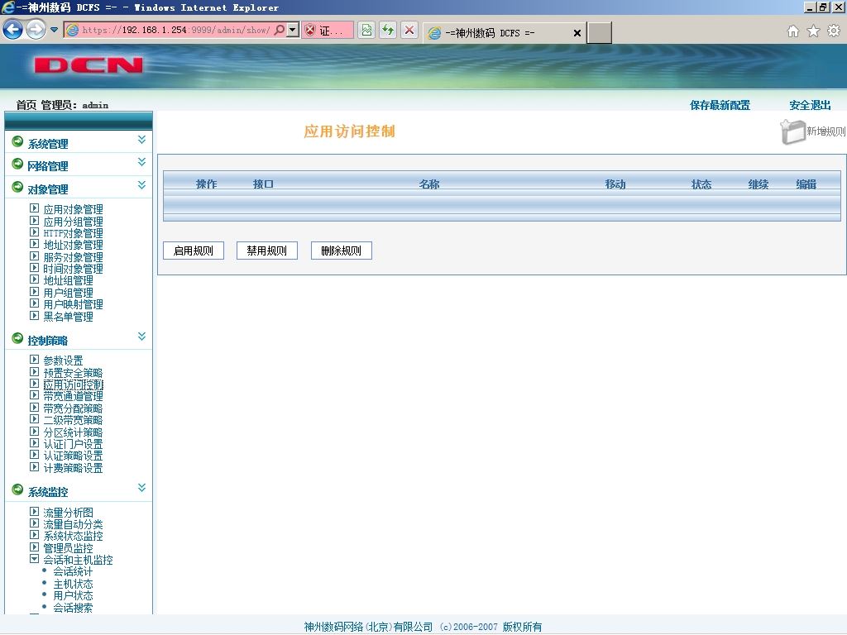Open 应用分组管理 in the sidebar
Viewport: 847px width, 635px height.
[x=73, y=222]
